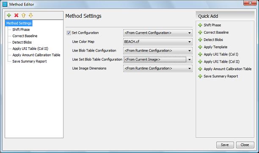Image resolution: width=259 pixels, height=153 pixels.
Task: Add Apply Amount Calibration Table Quick Add label
Action: (228, 69)
